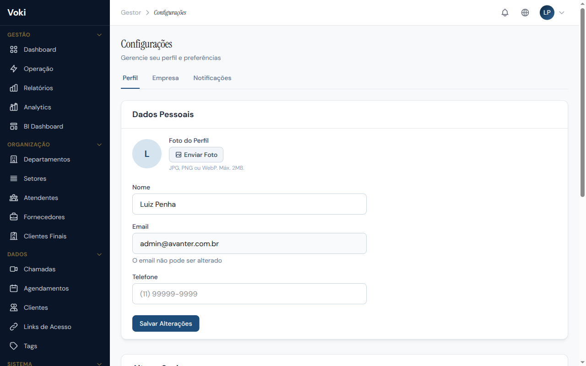Screen dimensions: 586x366
Task: Open the Tags sidebar item
Action: 30,346
